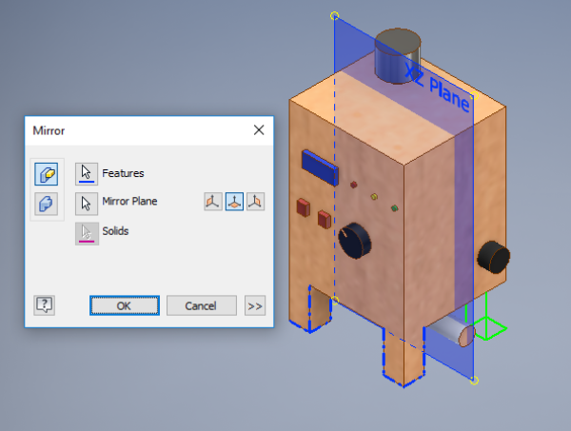This screenshot has height=431, width=571.
Task: Select Mirror individual features mode icon
Action: pyautogui.click(x=47, y=174)
